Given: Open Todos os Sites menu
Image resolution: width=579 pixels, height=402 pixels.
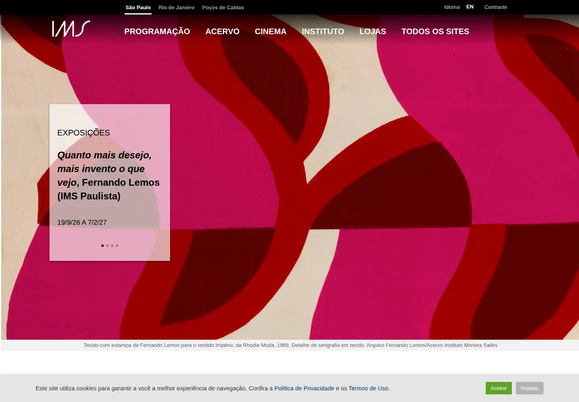Looking at the screenshot, I should [435, 31].
